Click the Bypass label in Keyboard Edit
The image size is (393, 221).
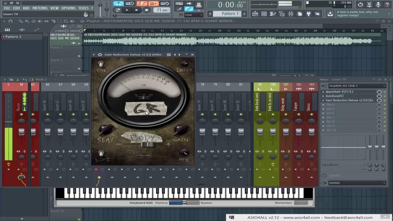[x=206, y=203]
